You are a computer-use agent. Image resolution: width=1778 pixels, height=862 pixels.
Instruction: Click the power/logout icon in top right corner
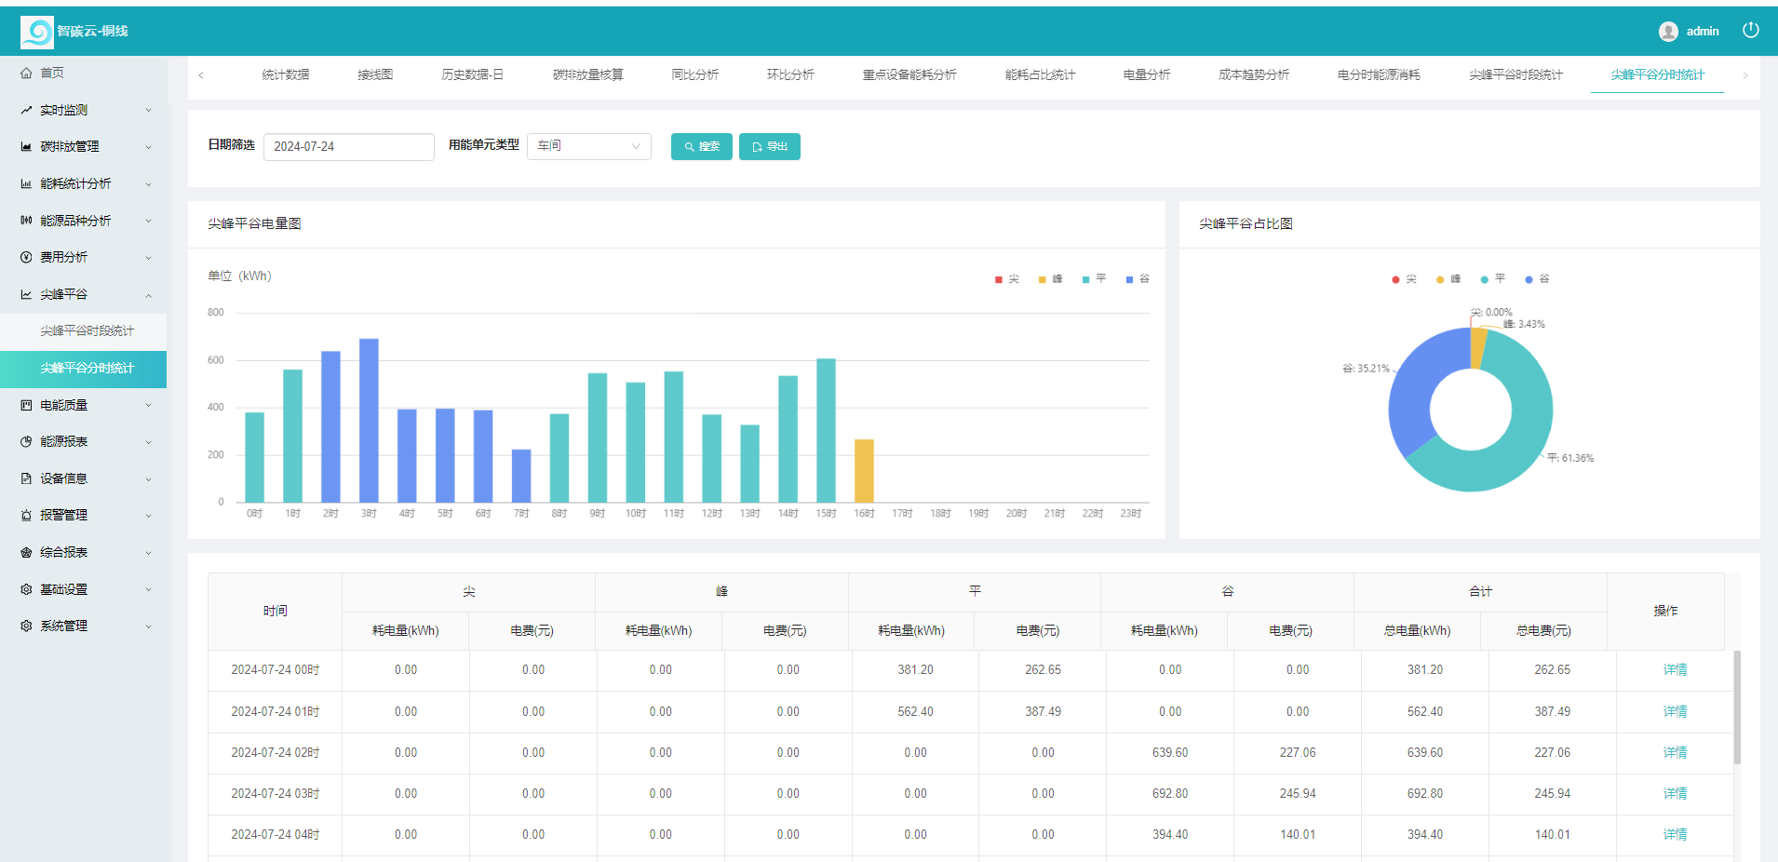[x=1751, y=29]
